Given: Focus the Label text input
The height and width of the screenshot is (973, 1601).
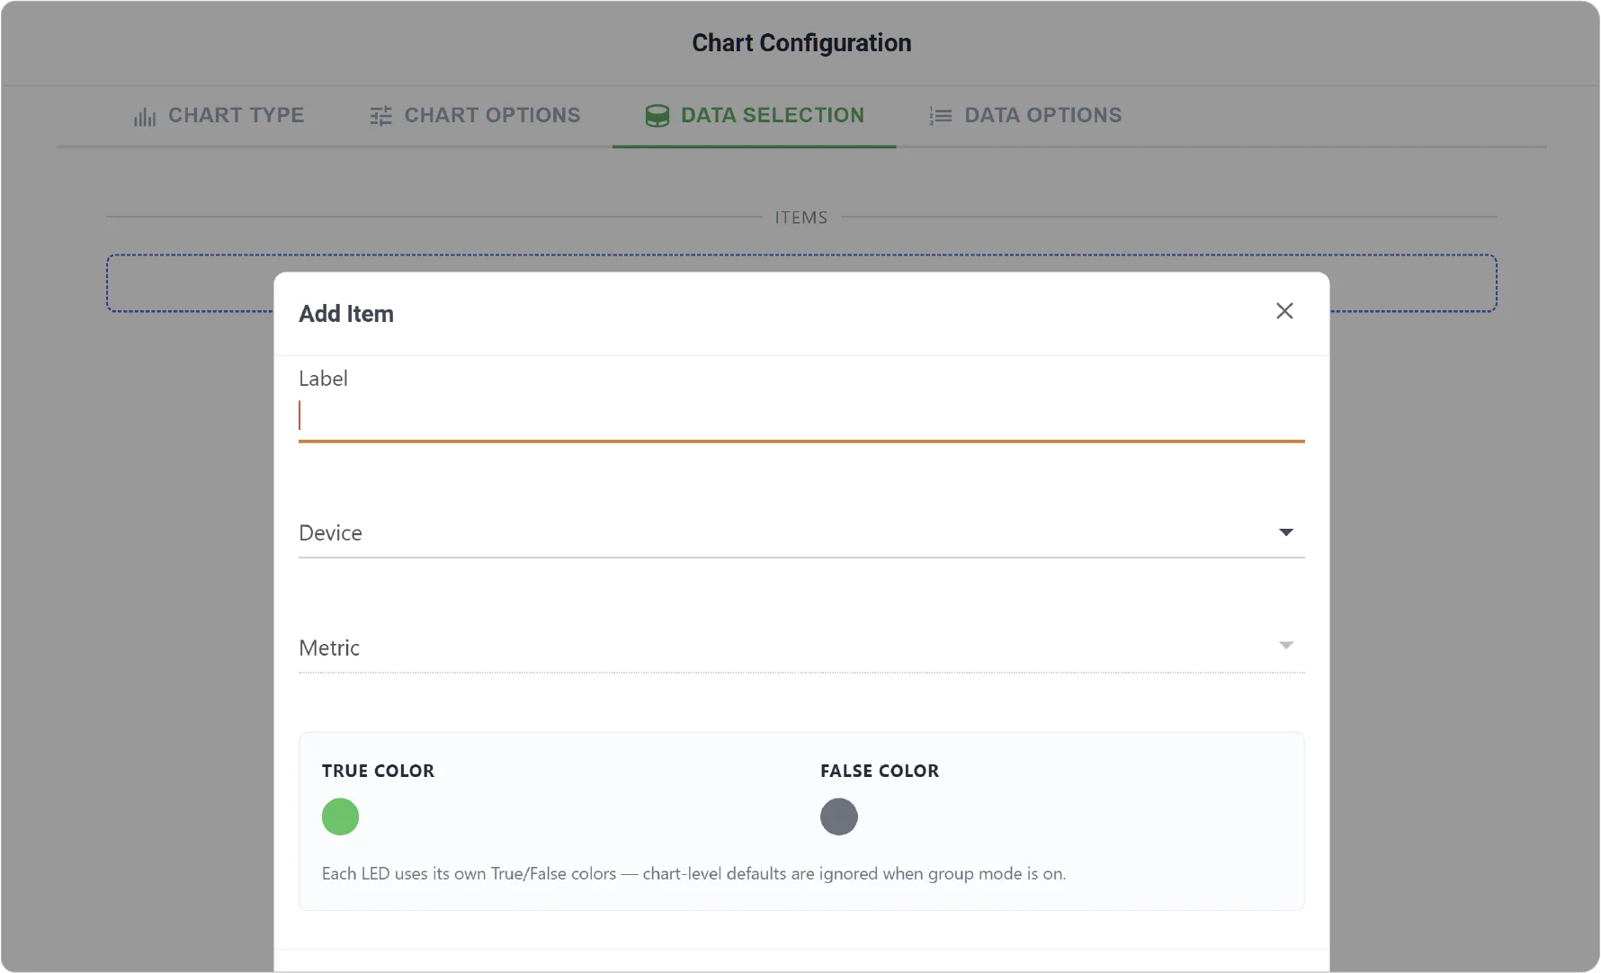Looking at the screenshot, I should click(801, 415).
